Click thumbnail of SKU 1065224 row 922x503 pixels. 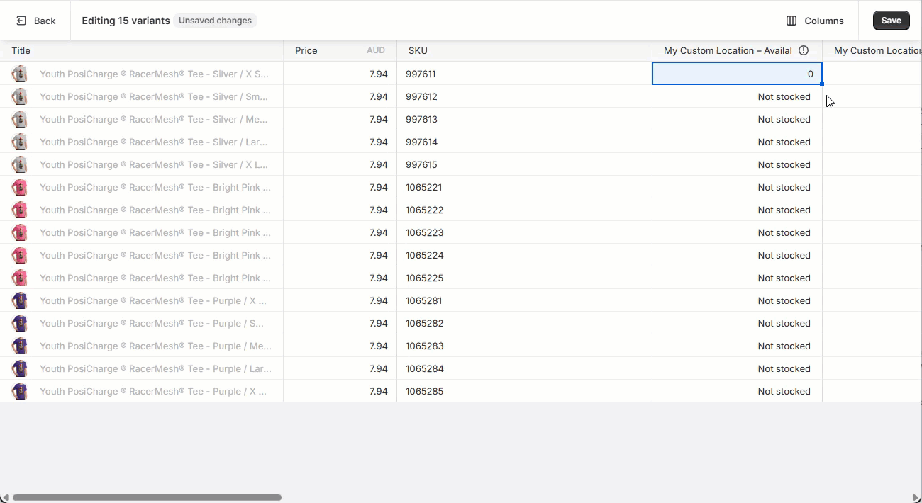20,255
